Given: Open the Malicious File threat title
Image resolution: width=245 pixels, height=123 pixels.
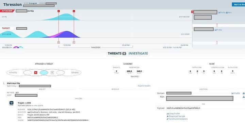Looking at the screenshot, I should (x=13, y=83).
